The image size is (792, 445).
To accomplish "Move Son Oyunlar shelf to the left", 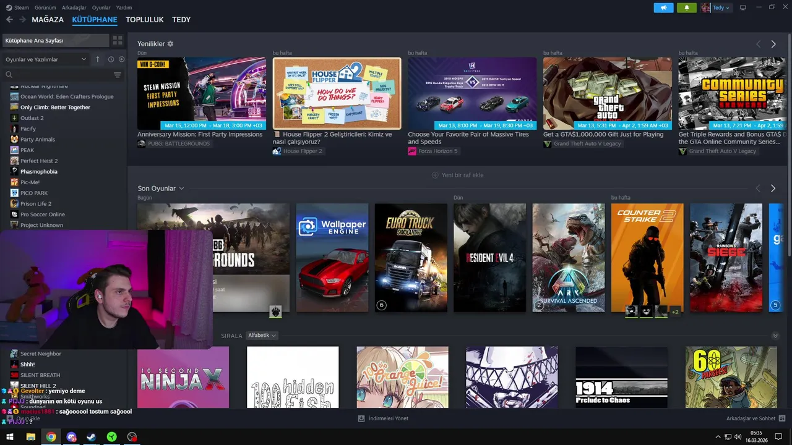I will (758, 188).
